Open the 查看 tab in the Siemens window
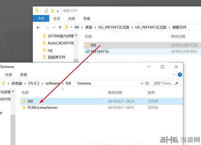 23,75
